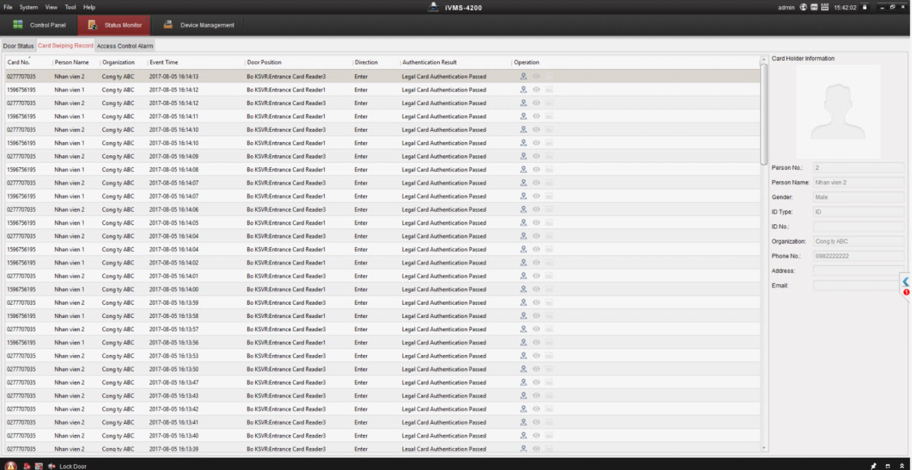
Task: Click the eye icon in the 16:14:12 Nhan vien 1 row
Action: pyautogui.click(x=536, y=90)
